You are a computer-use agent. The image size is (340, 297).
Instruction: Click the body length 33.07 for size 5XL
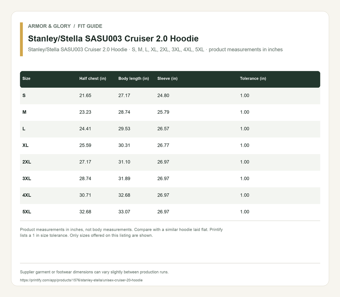tap(124, 212)
